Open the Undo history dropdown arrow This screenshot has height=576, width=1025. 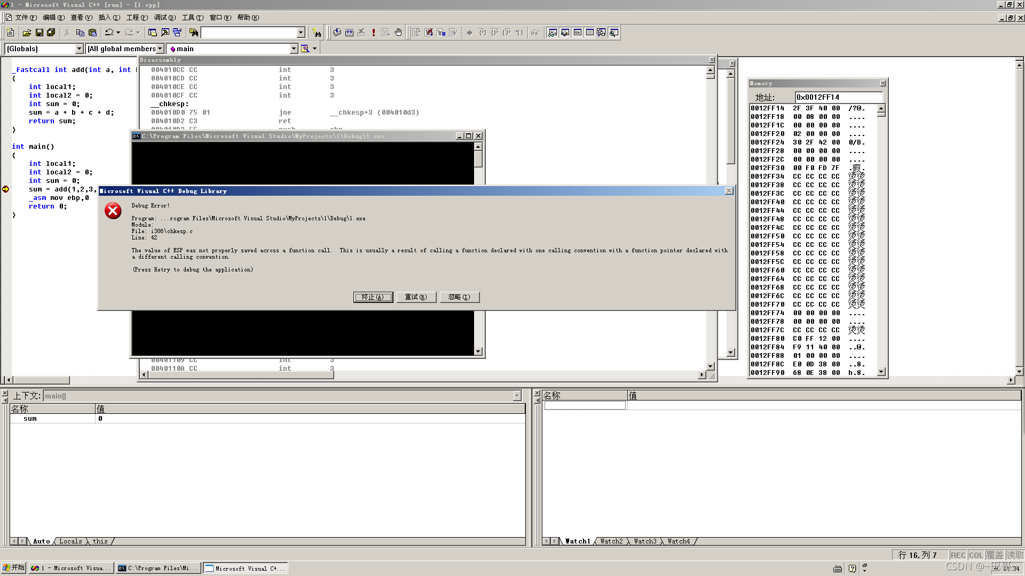pyautogui.click(x=118, y=33)
